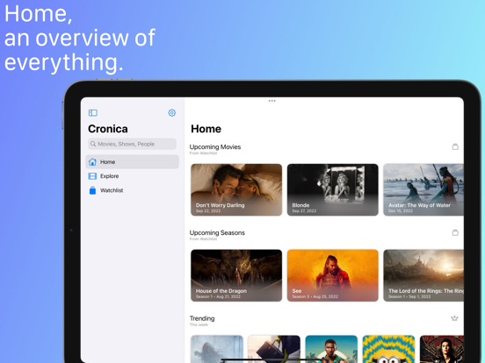Click the Trending section heading
This screenshot has height=363, width=485.
tap(202, 318)
